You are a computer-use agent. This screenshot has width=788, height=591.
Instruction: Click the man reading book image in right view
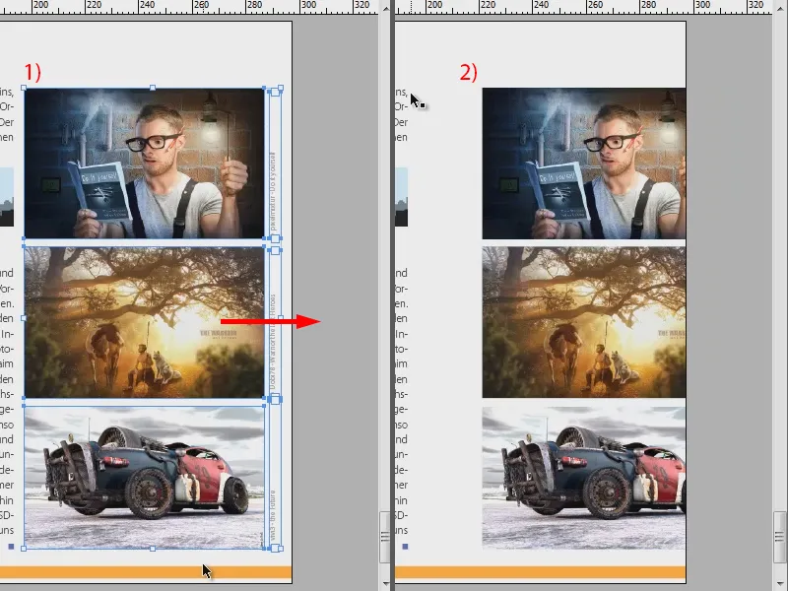click(x=584, y=164)
